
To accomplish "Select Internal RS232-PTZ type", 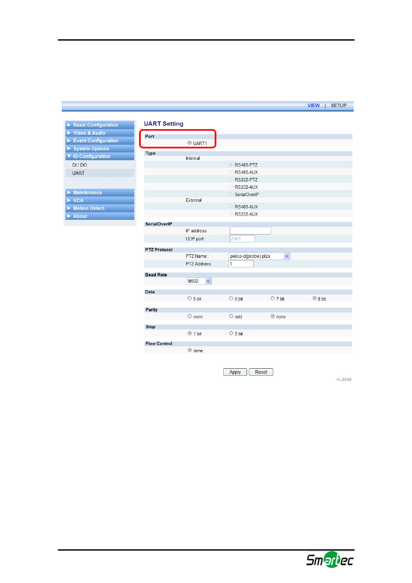I will click(231, 180).
